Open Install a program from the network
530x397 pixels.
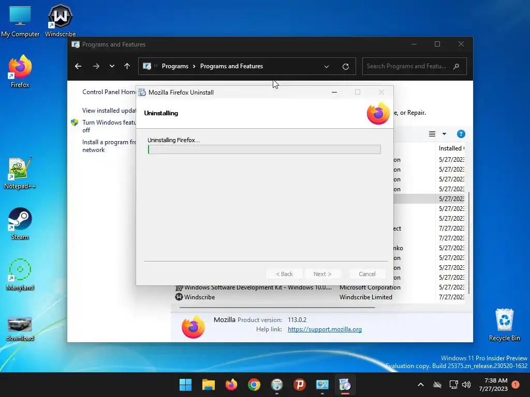click(109, 146)
